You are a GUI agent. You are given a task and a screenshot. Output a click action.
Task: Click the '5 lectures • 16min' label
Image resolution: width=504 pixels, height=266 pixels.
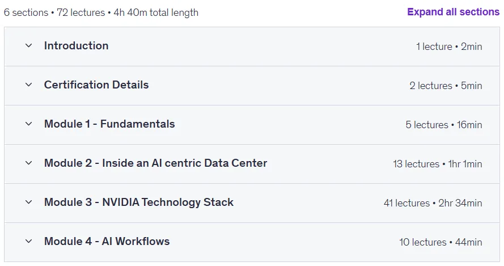(x=444, y=125)
